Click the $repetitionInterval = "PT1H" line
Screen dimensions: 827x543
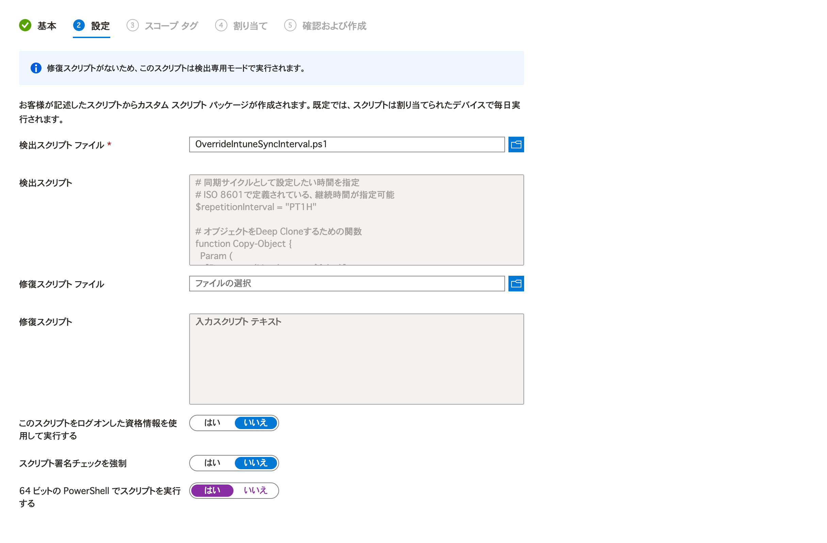pyautogui.click(x=256, y=207)
